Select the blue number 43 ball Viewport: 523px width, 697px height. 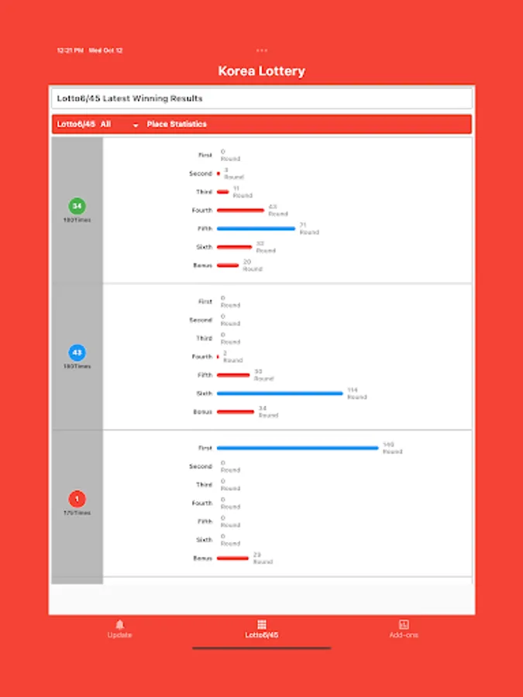[x=77, y=353]
